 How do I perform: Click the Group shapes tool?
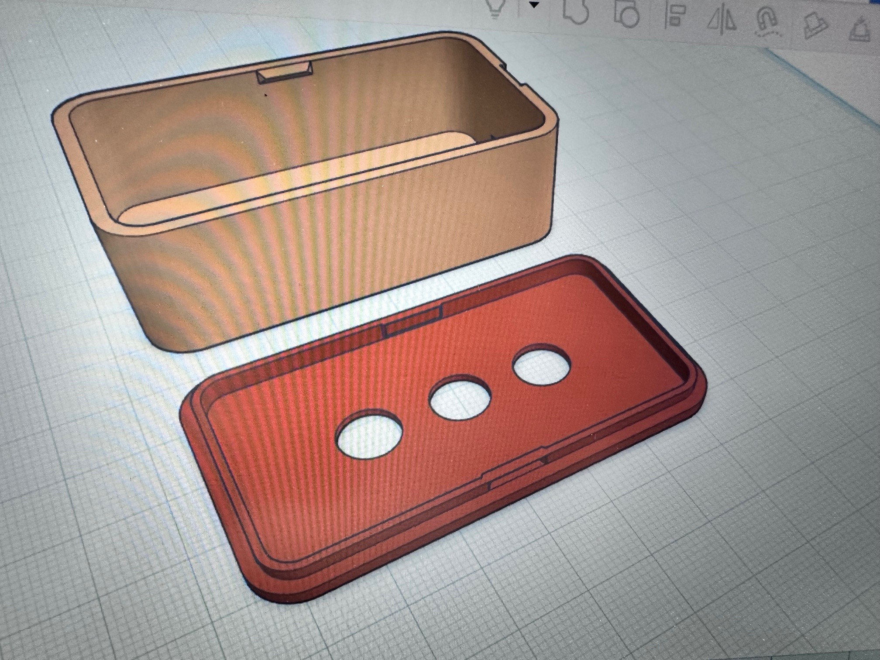(575, 11)
